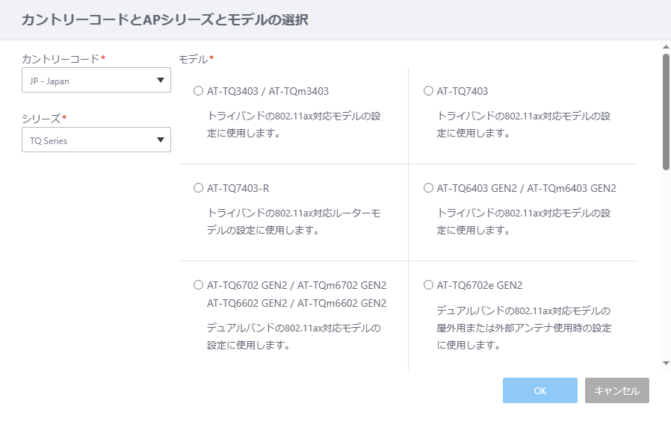671x421 pixels.
Task: Open the シリーズ dropdown showing TQ Series
Action: point(96,140)
